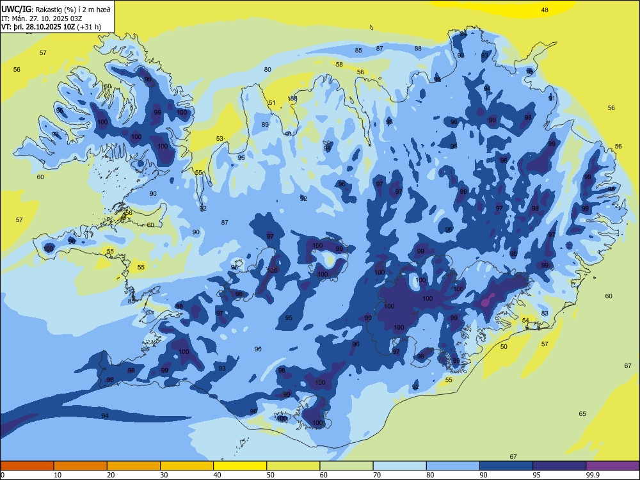
Task: Select the dark blue 90–95 legend swatch
Action: [506, 466]
